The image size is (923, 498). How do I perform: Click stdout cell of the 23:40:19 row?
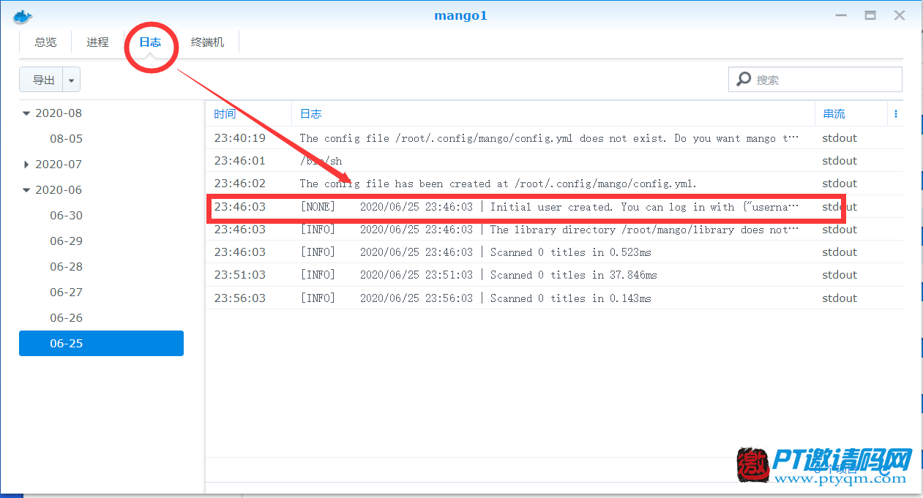[840, 138]
